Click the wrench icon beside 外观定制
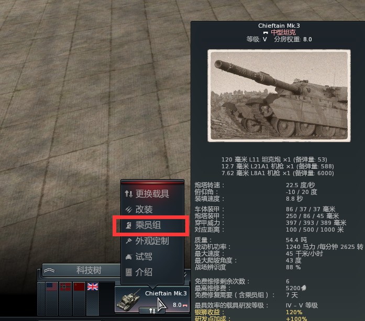 128,241
